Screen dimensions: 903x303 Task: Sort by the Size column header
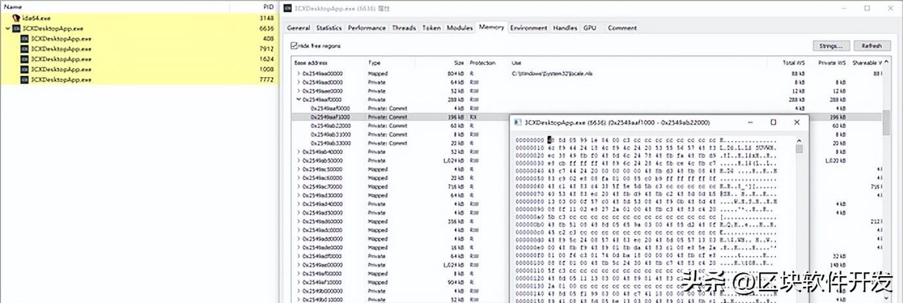pos(459,63)
